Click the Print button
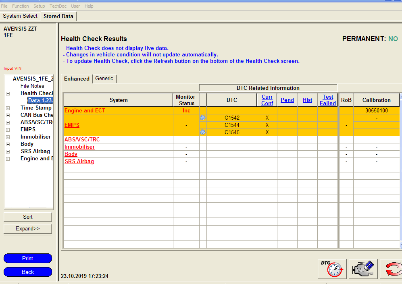Image resolution: width=402 pixels, height=284 pixels. pos(28,258)
